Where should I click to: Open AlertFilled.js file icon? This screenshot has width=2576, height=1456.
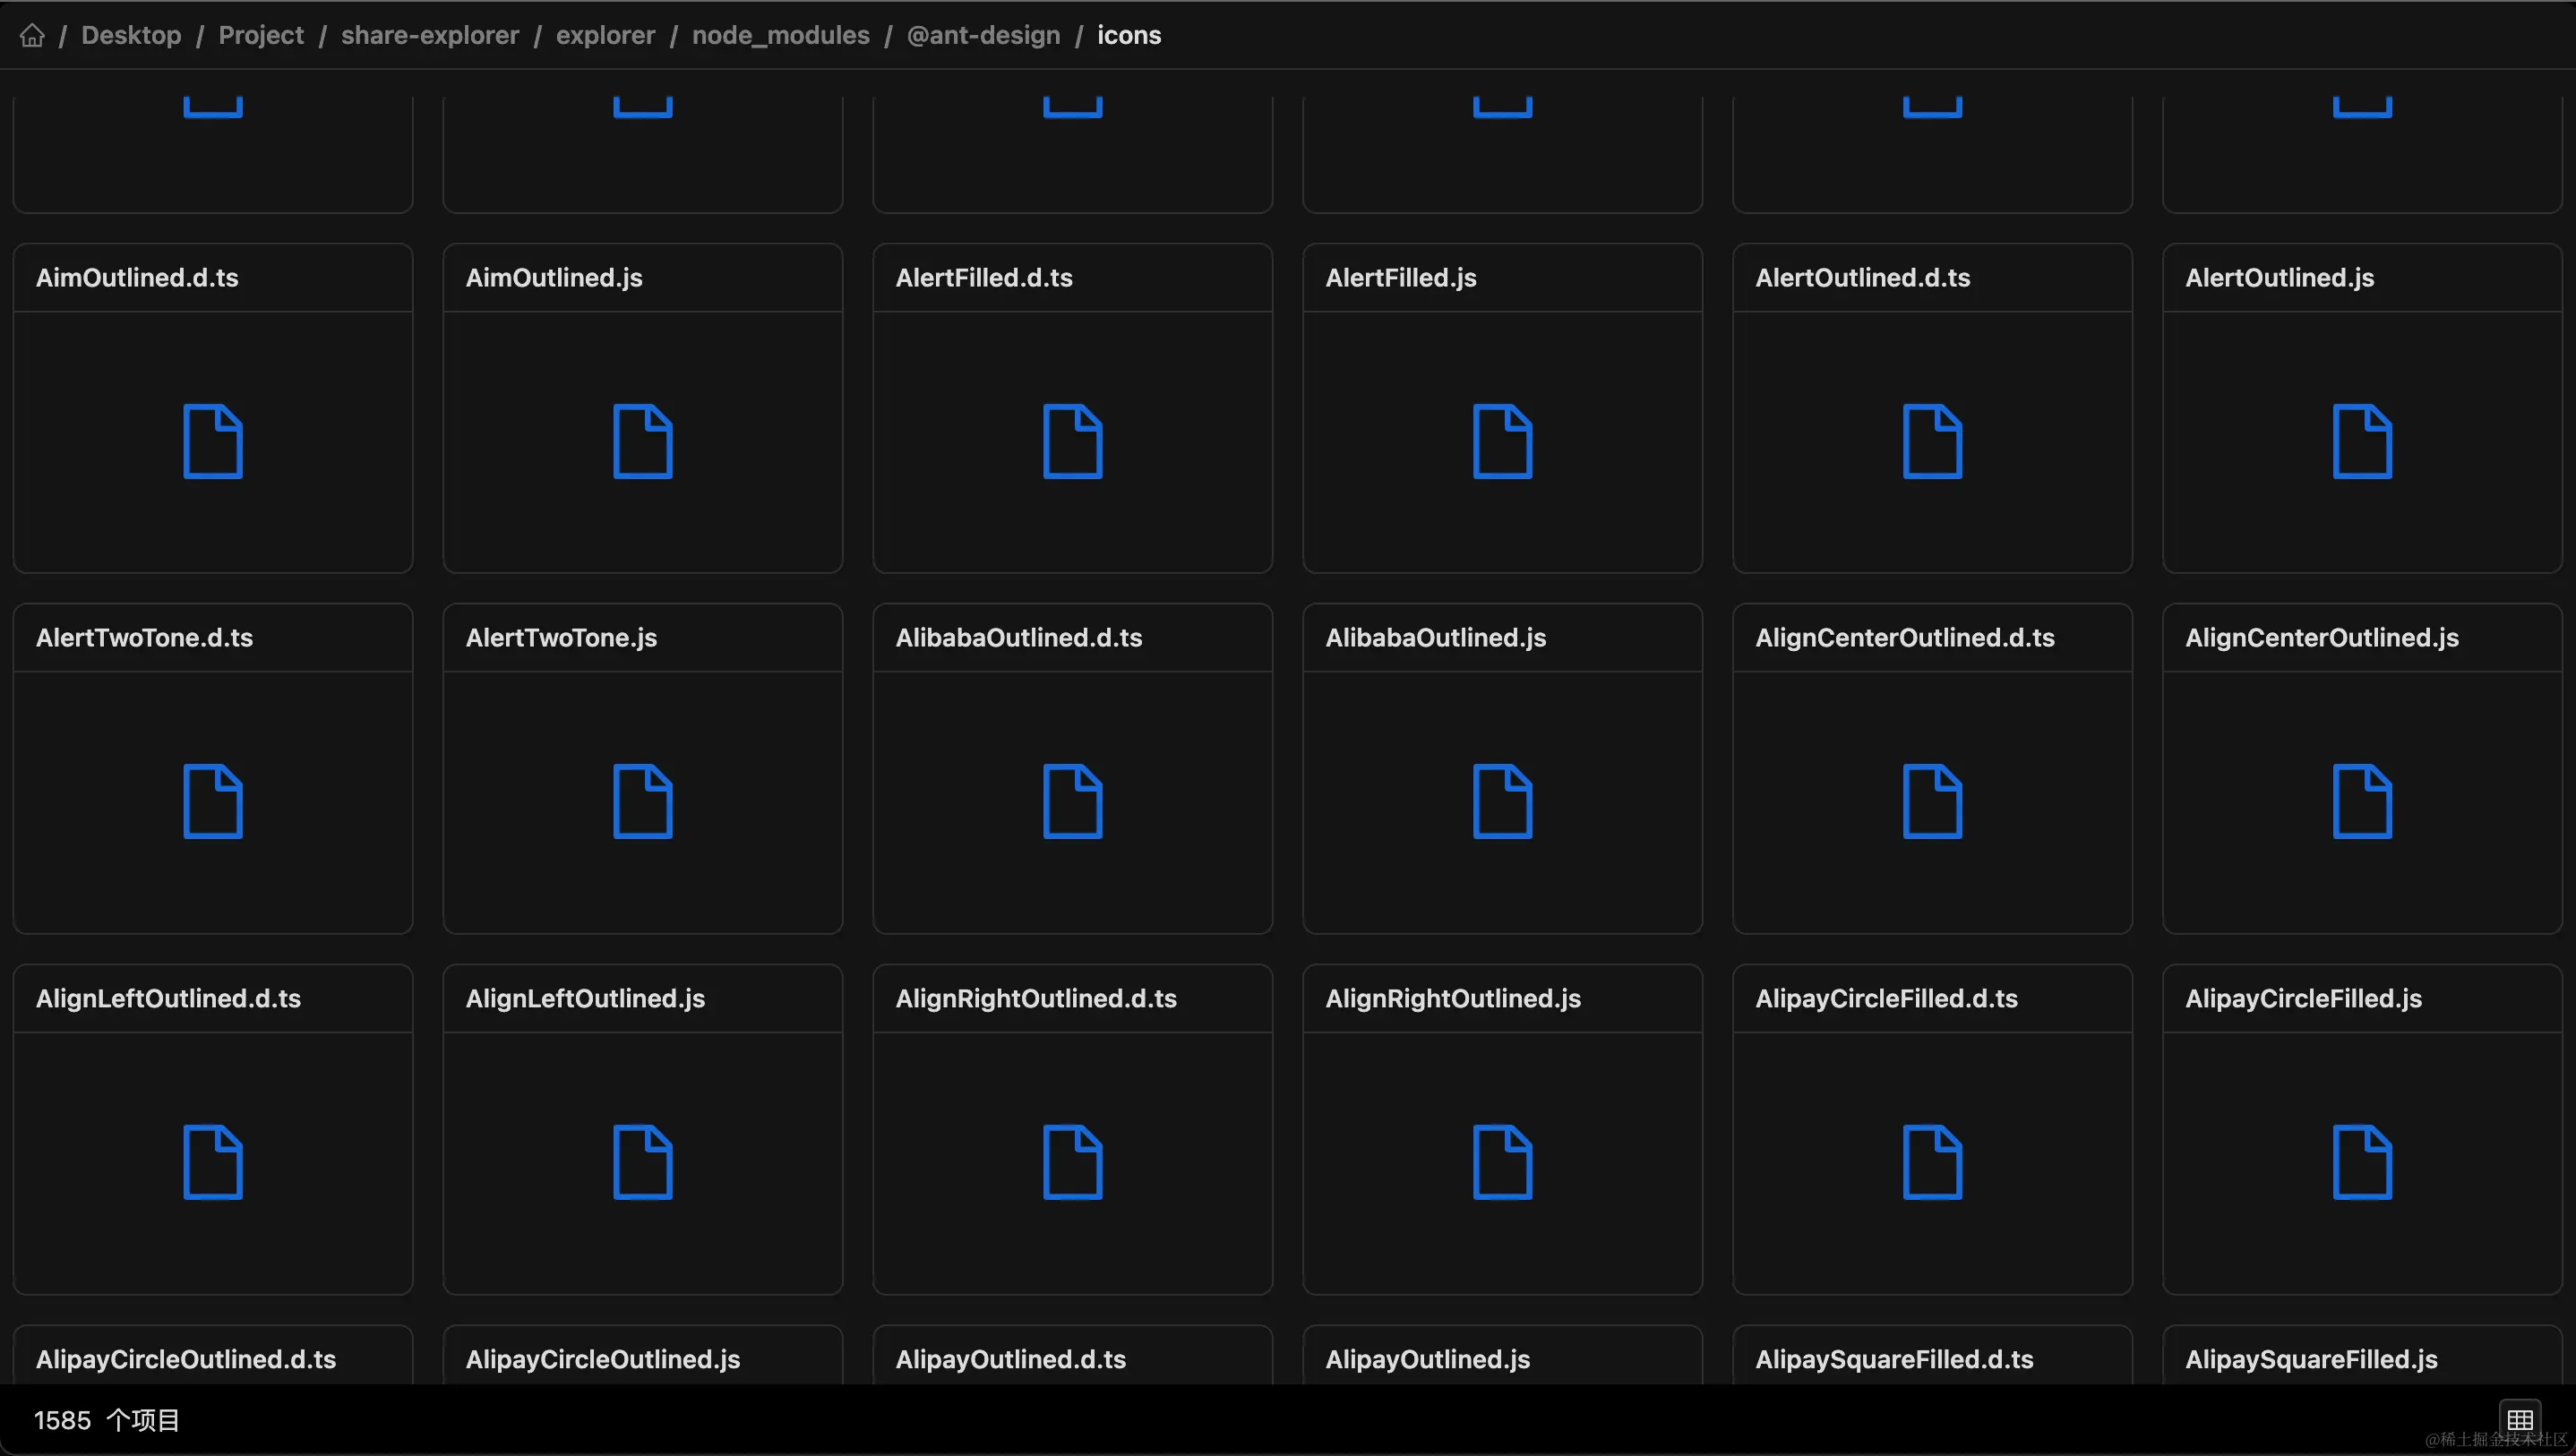1502,441
